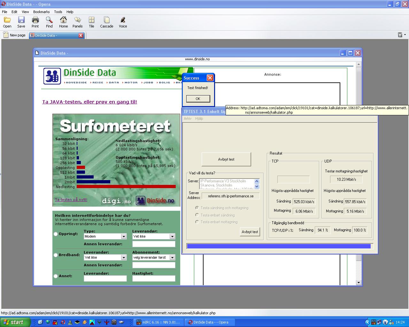Close the DinSide Data tab with X
Viewport: 409px width, 327px height.
click(x=81, y=35)
